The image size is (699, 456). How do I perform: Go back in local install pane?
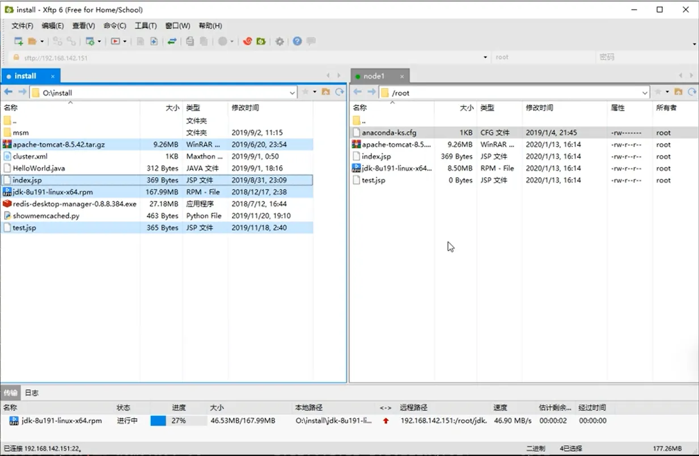click(8, 92)
